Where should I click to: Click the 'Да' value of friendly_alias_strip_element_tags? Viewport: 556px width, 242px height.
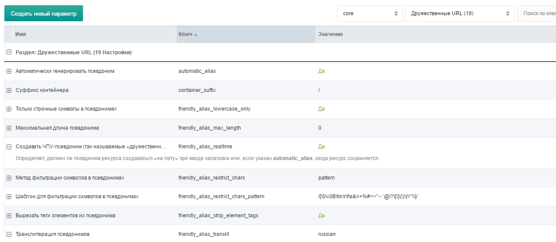point(321,216)
